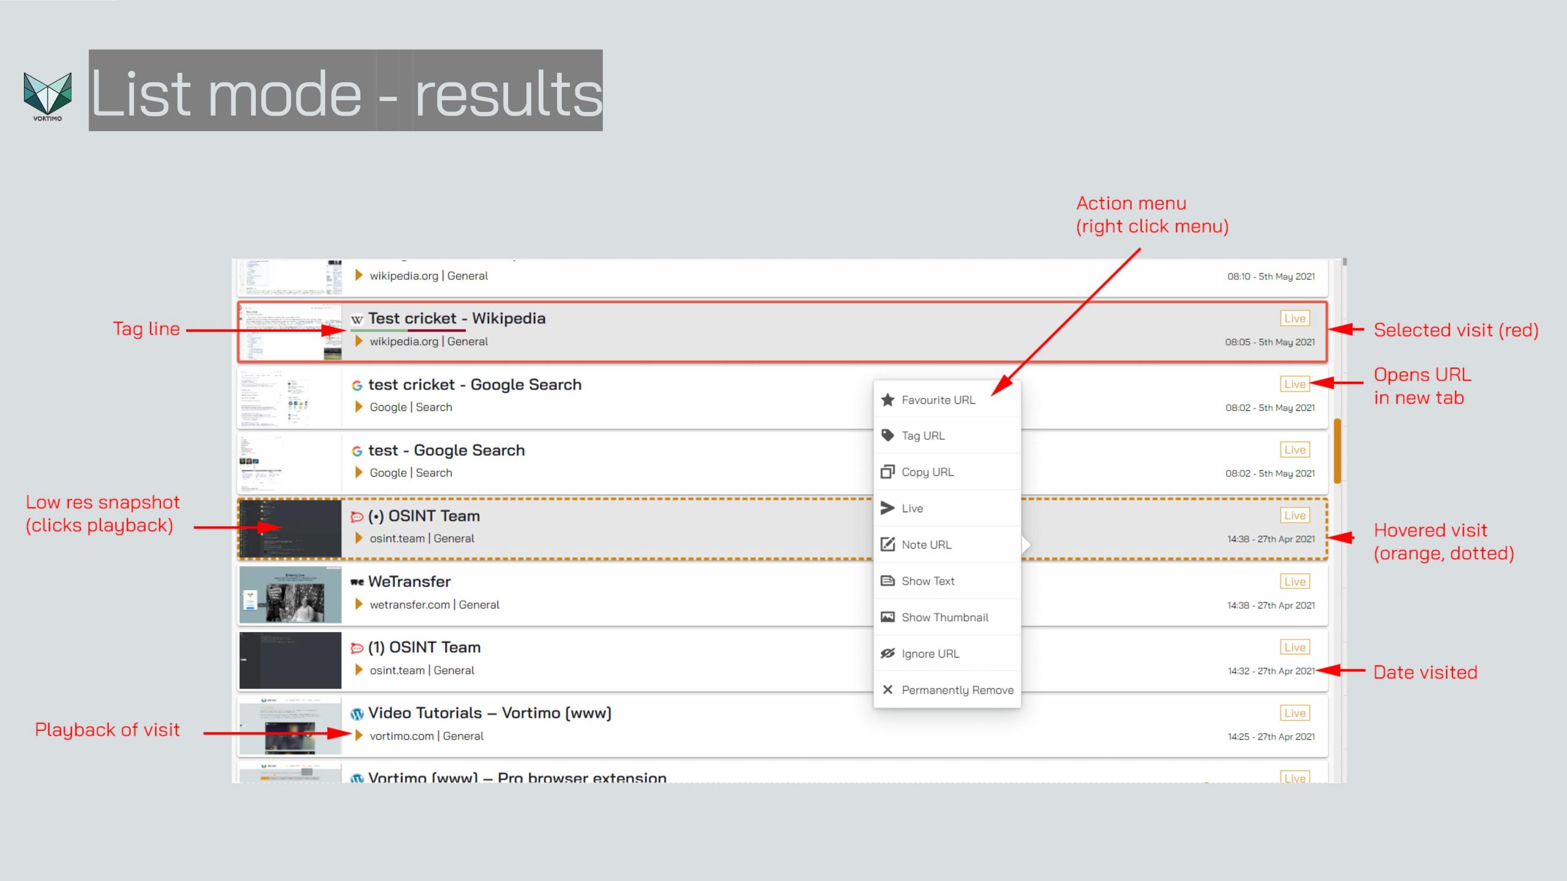
Task: Open test - Google Search via Live button
Action: pyautogui.click(x=1295, y=450)
